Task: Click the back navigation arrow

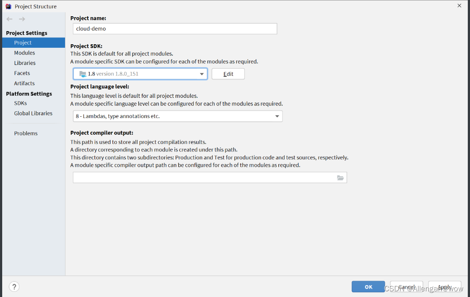Action: click(x=10, y=19)
